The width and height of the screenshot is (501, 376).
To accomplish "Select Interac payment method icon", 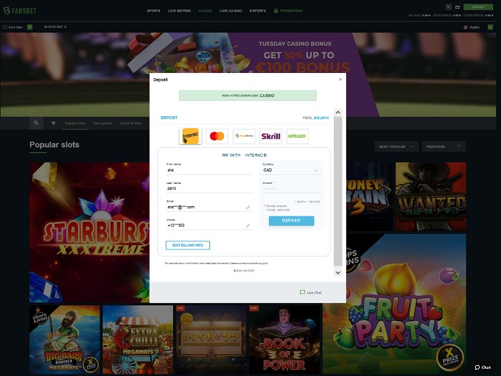I will click(191, 136).
